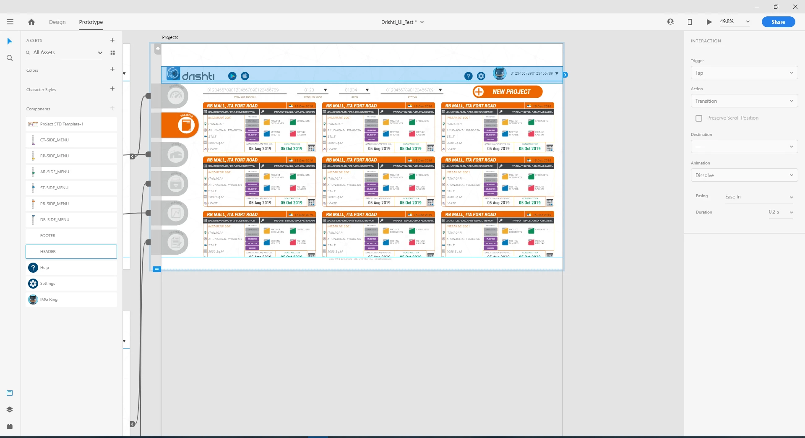Switch to the Design tab
This screenshot has width=805, height=438.
click(x=57, y=22)
